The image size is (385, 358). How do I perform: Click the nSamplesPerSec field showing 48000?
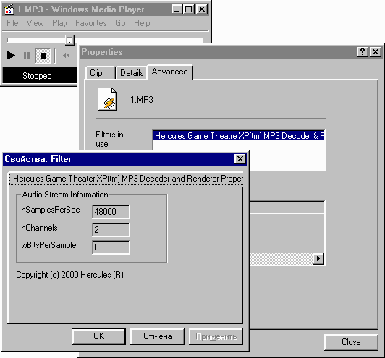(111, 211)
